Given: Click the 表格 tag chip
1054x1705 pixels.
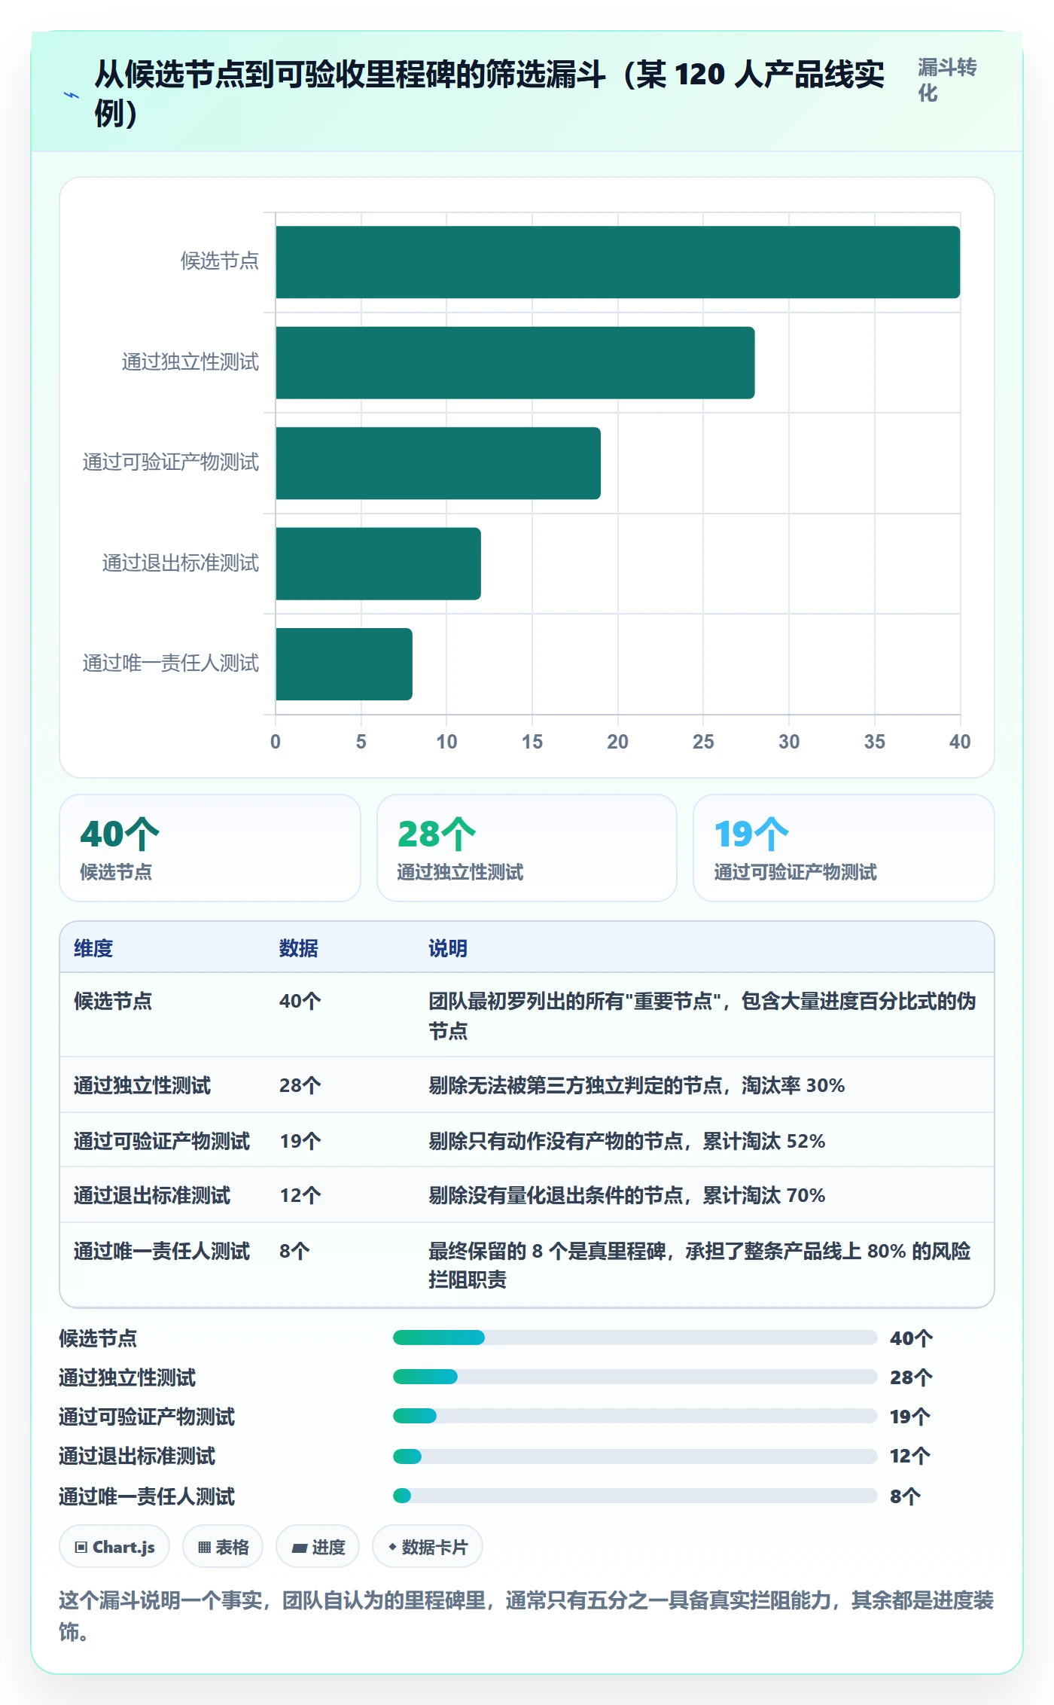Looking at the screenshot, I should 223,1547.
